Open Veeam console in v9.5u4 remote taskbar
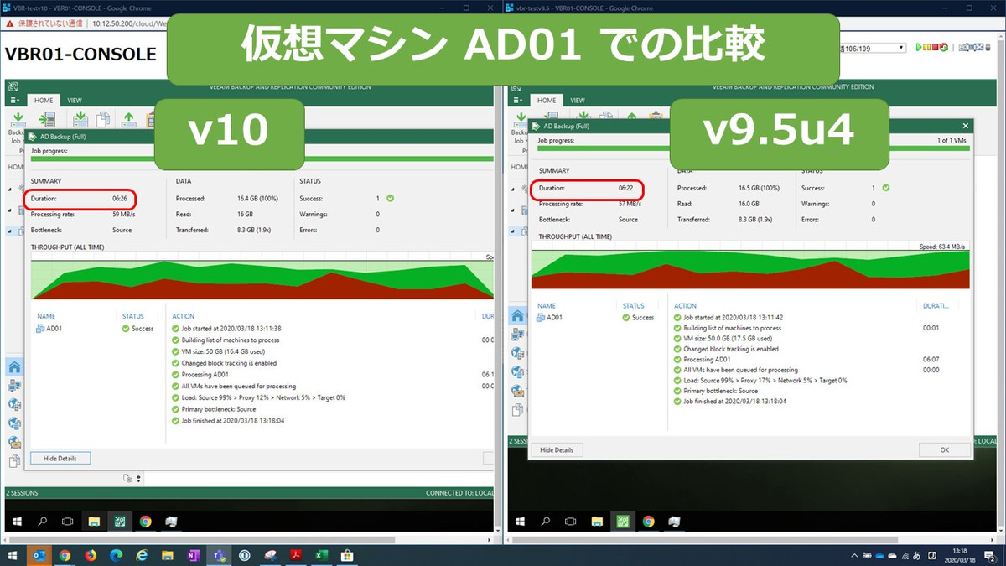This screenshot has height=566, width=1006. click(623, 521)
